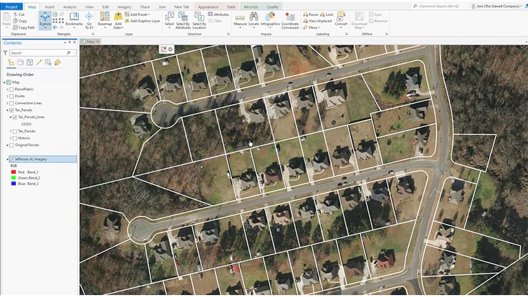Switch to the Insert ribbon tab

pos(49,7)
